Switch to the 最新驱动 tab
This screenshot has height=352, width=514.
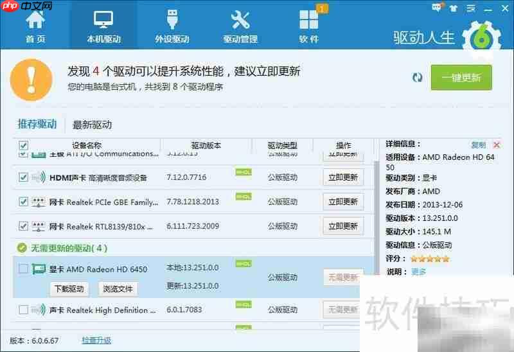(x=92, y=125)
